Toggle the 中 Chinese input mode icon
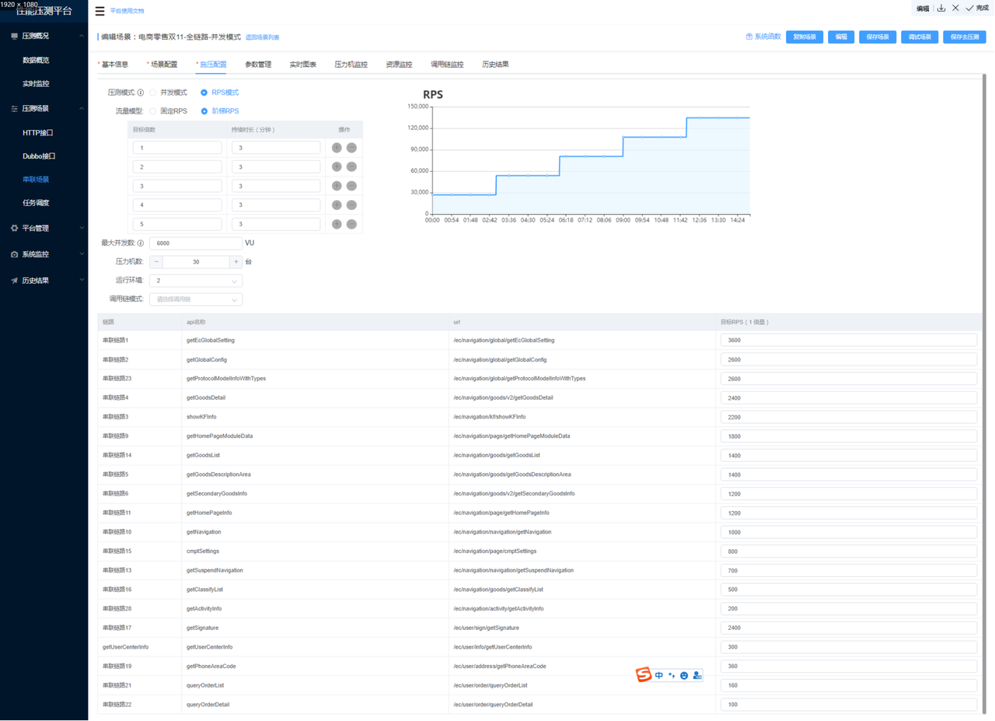Viewport: 995px width, 721px height. pos(659,675)
